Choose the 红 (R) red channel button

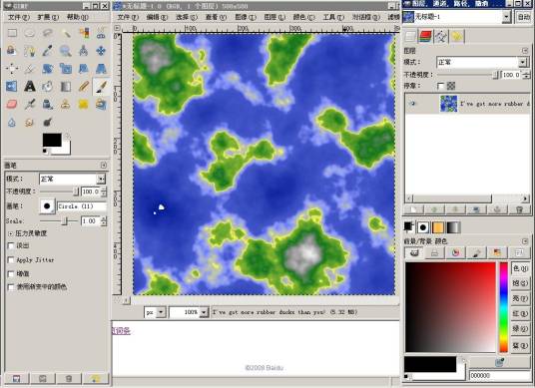click(x=520, y=313)
